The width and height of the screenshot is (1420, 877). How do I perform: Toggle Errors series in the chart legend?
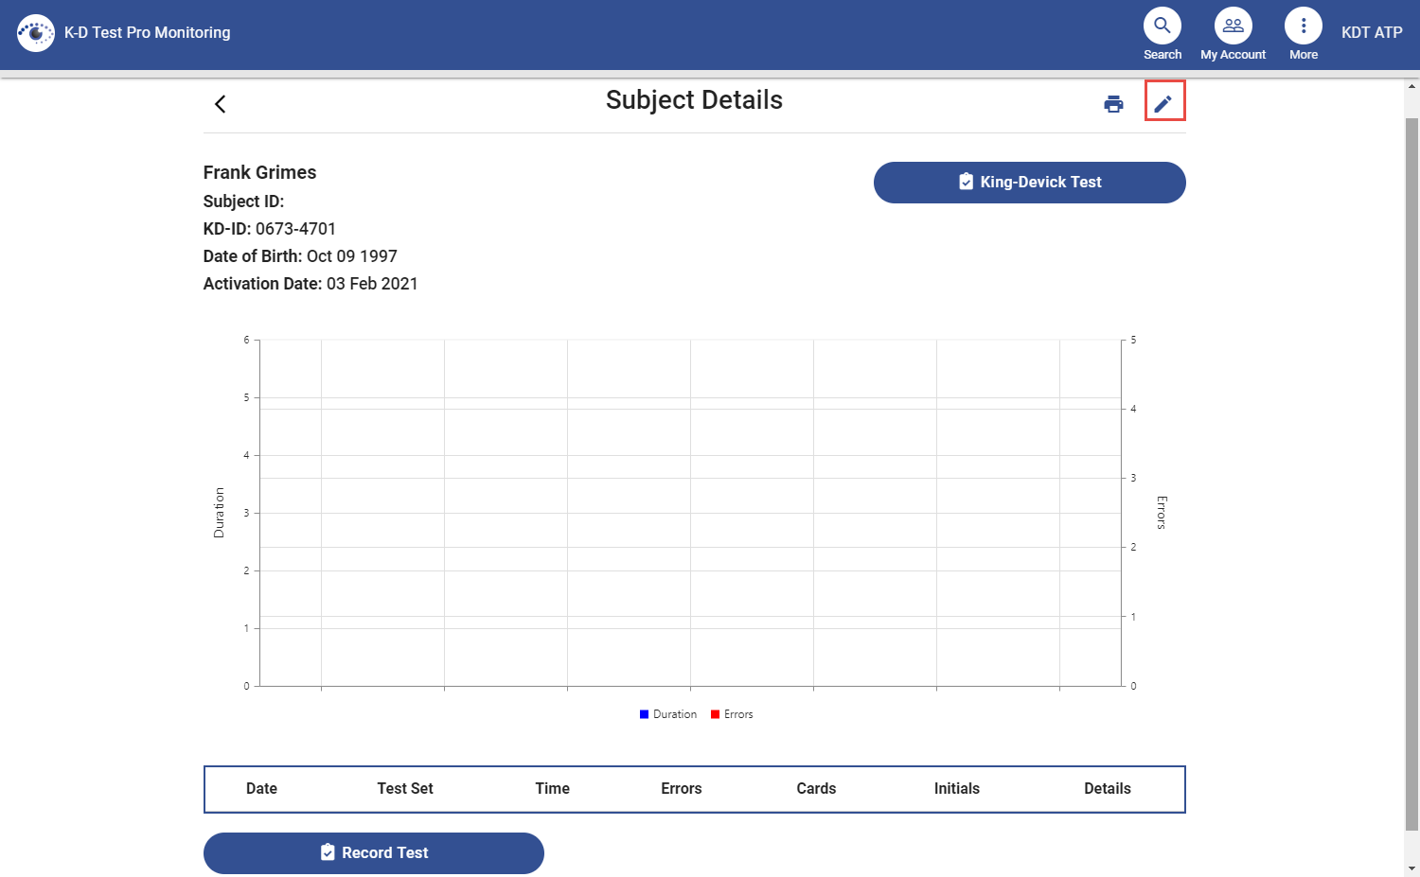tap(732, 713)
